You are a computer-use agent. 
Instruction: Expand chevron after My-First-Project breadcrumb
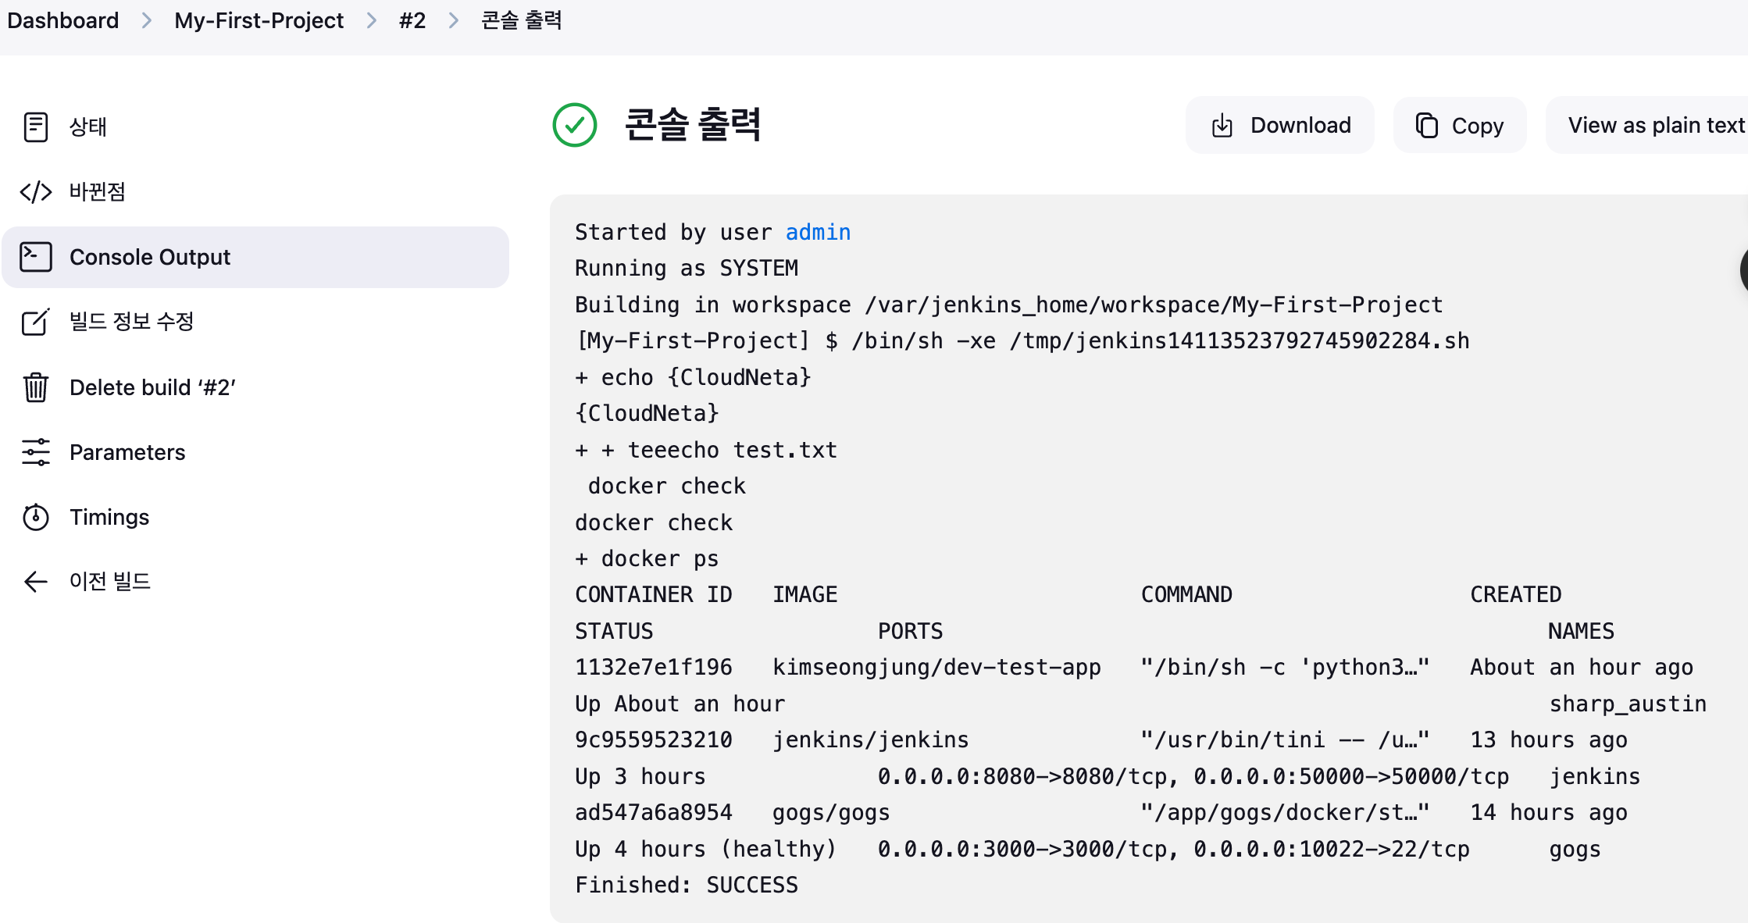click(372, 20)
